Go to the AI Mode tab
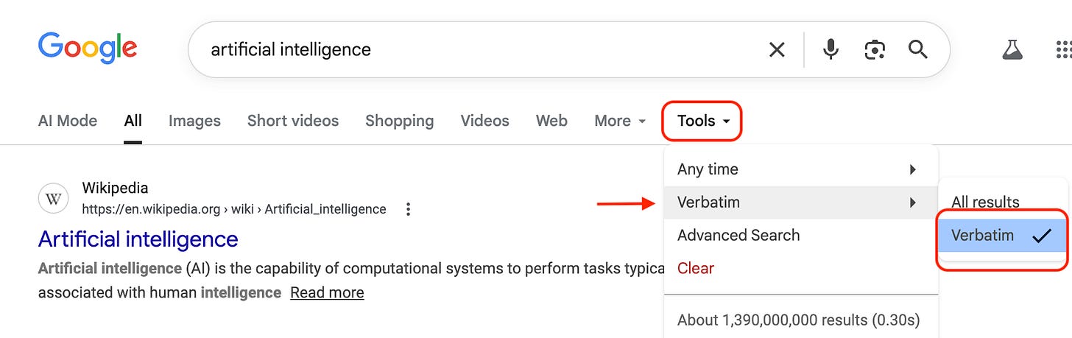Image resolution: width=1072 pixels, height=338 pixels. pyautogui.click(x=68, y=121)
